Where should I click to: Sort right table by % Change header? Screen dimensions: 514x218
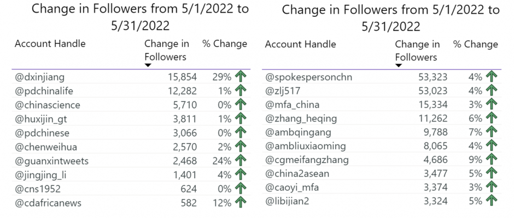[475, 44]
